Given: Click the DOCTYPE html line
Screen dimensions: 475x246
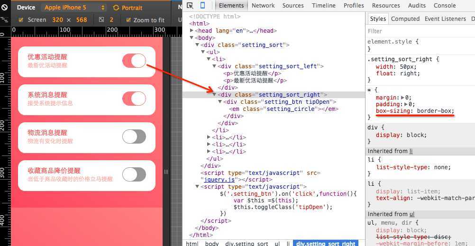Looking at the screenshot, I should 215,17.
